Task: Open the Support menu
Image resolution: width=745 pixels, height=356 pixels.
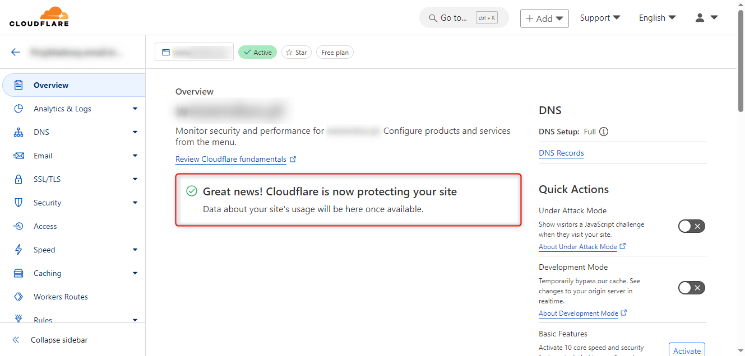Action: coord(600,18)
